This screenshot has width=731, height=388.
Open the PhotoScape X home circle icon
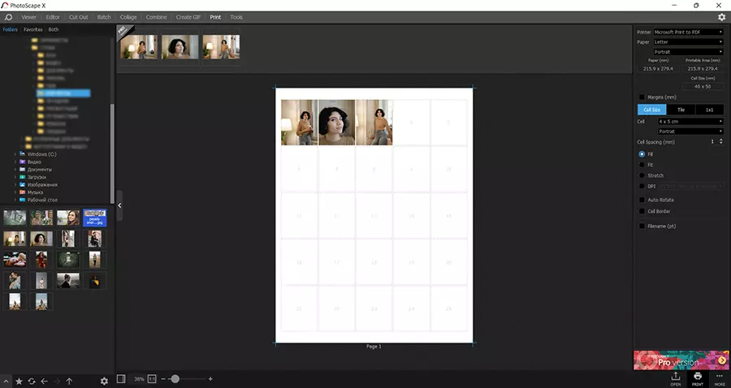point(8,17)
